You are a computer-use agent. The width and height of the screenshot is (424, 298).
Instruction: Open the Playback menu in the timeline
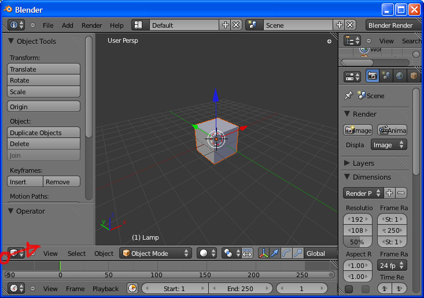coord(105,288)
